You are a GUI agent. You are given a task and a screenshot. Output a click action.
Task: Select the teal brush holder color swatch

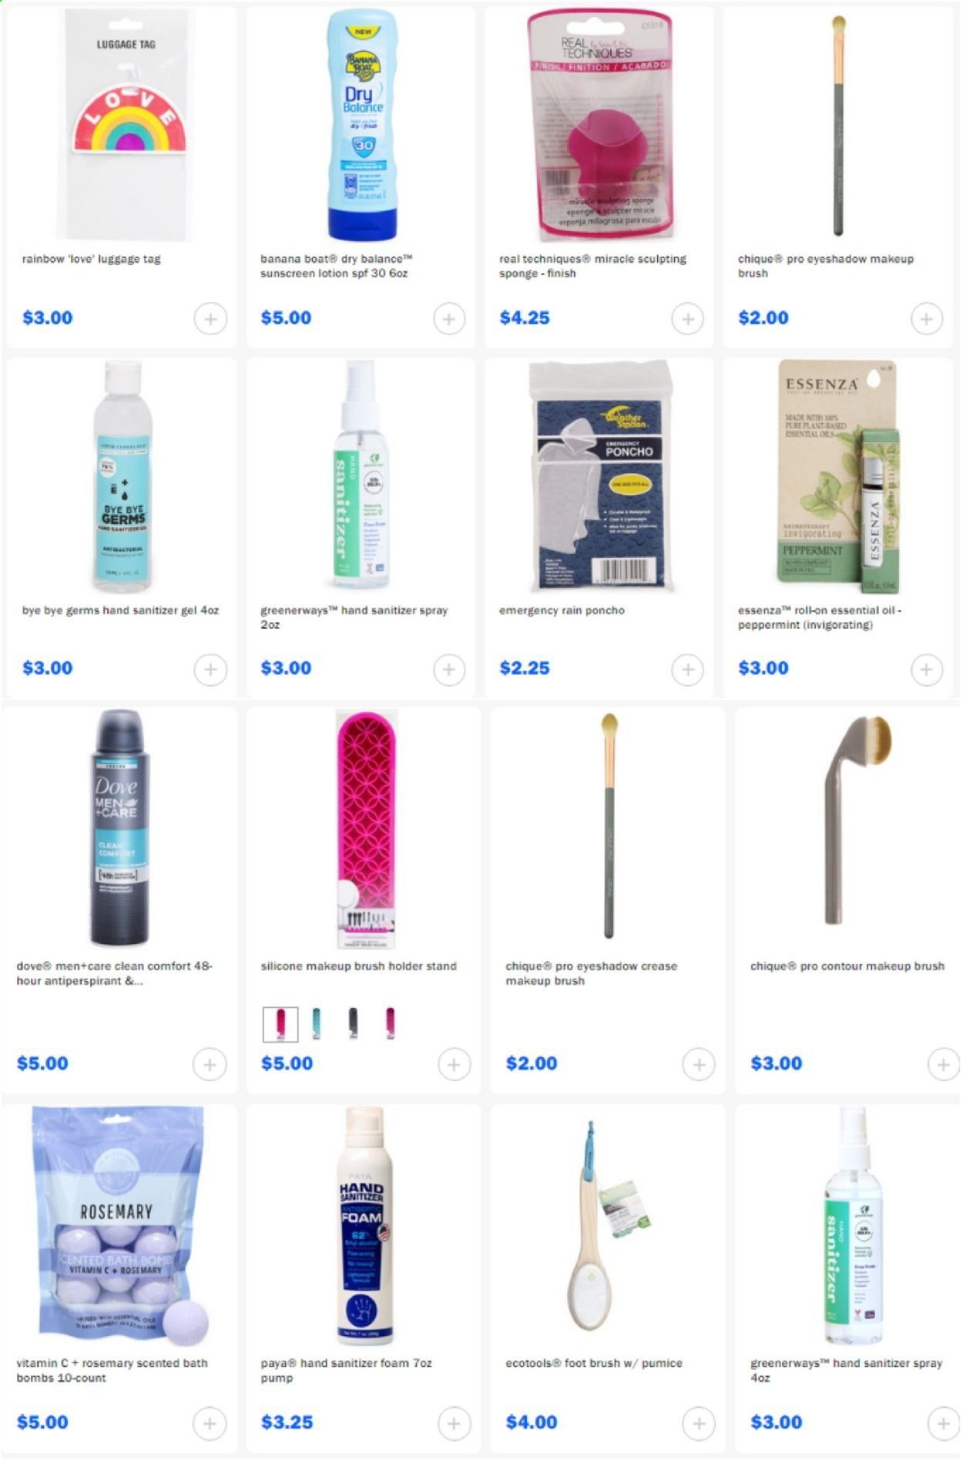coord(317,1024)
